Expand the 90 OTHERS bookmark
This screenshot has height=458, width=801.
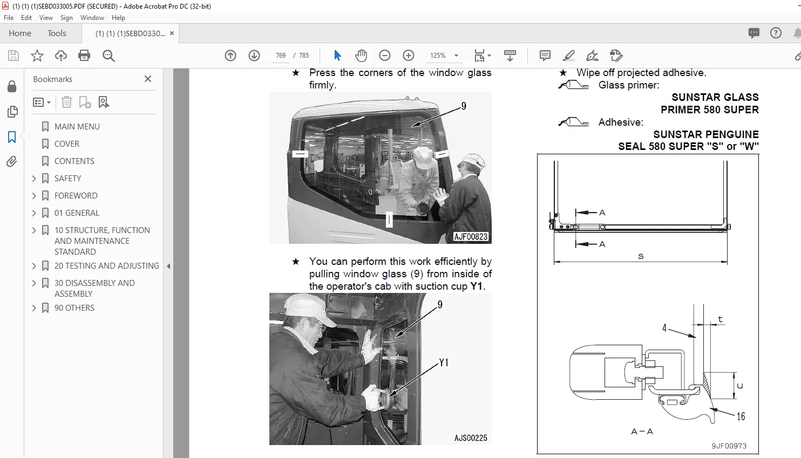34,308
